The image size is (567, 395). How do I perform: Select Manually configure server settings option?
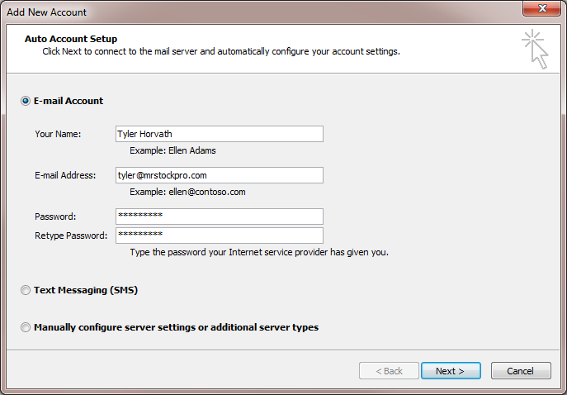click(26, 327)
